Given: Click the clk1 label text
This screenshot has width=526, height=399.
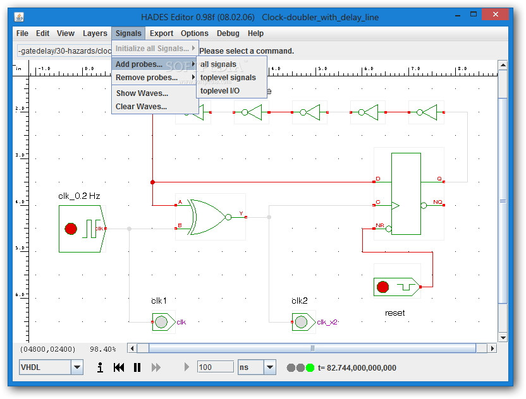Looking at the screenshot, I should pos(159,301).
